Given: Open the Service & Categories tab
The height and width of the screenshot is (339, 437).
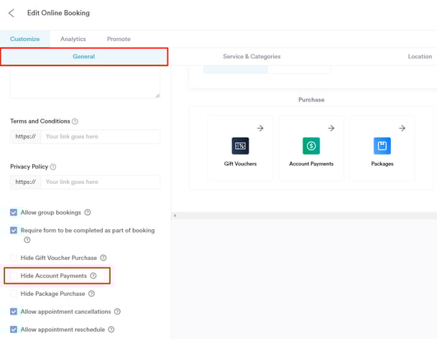Looking at the screenshot, I should (x=252, y=56).
